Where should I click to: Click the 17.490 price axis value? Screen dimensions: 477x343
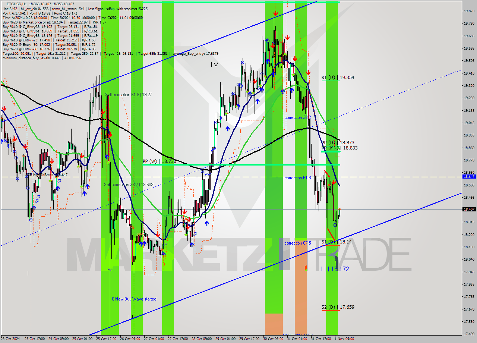point(469,334)
